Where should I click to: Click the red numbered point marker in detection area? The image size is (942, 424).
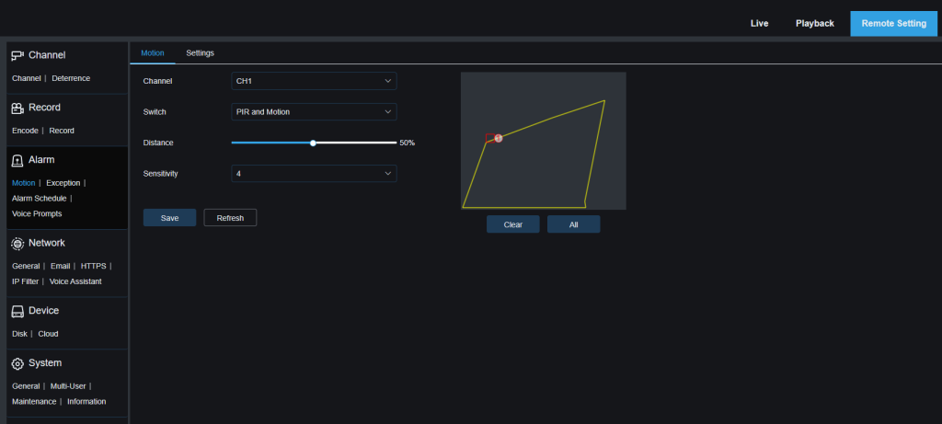click(498, 138)
